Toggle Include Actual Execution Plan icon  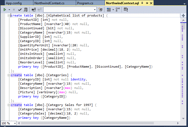click(118, 10)
